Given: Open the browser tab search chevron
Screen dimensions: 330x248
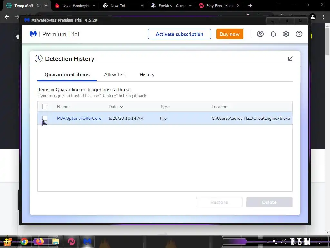Looking at the screenshot, I should click(x=278, y=5).
